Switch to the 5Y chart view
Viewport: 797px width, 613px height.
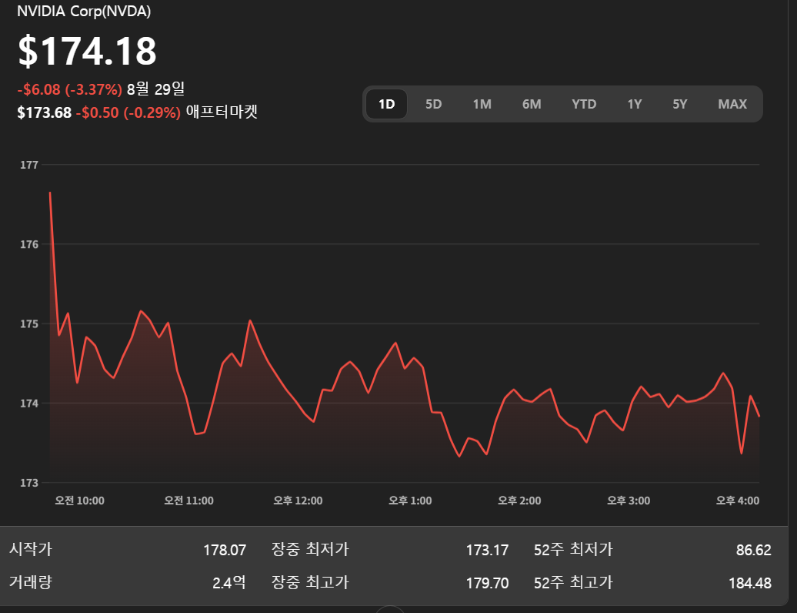679,104
